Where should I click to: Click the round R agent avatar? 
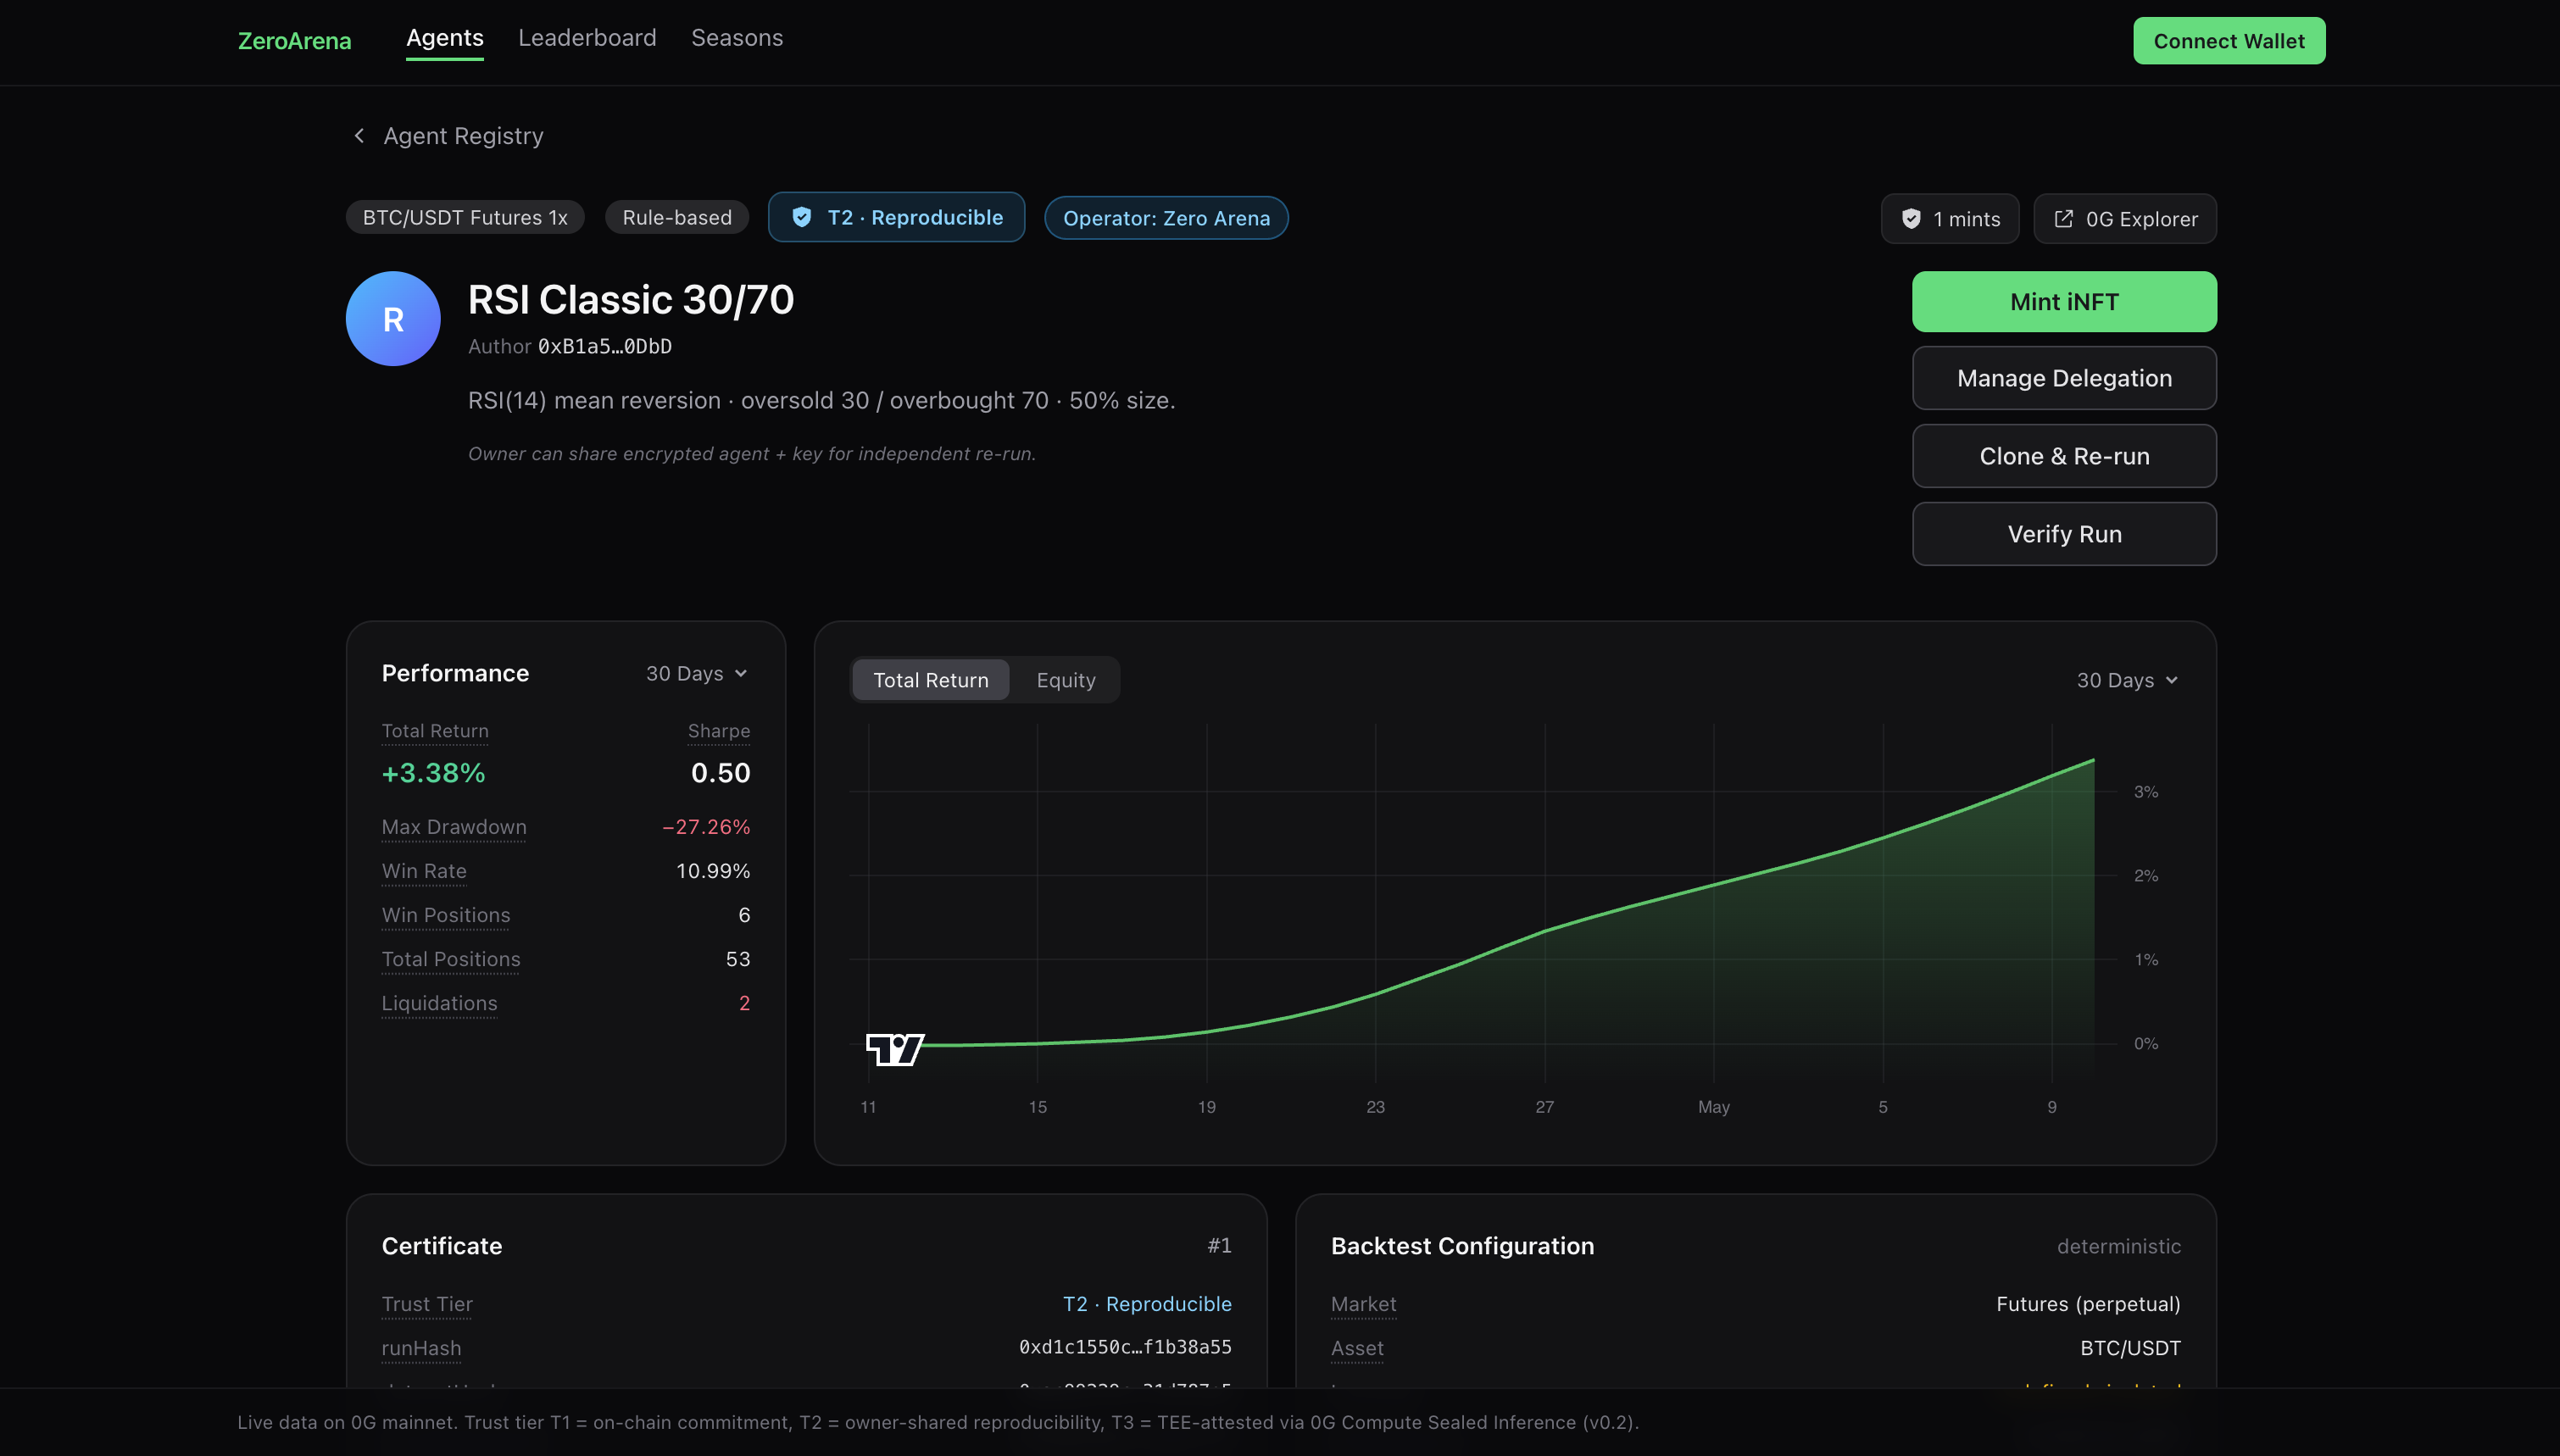[393, 318]
